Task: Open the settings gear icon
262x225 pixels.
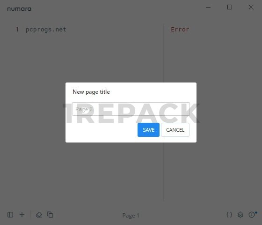Action: (x=240, y=215)
